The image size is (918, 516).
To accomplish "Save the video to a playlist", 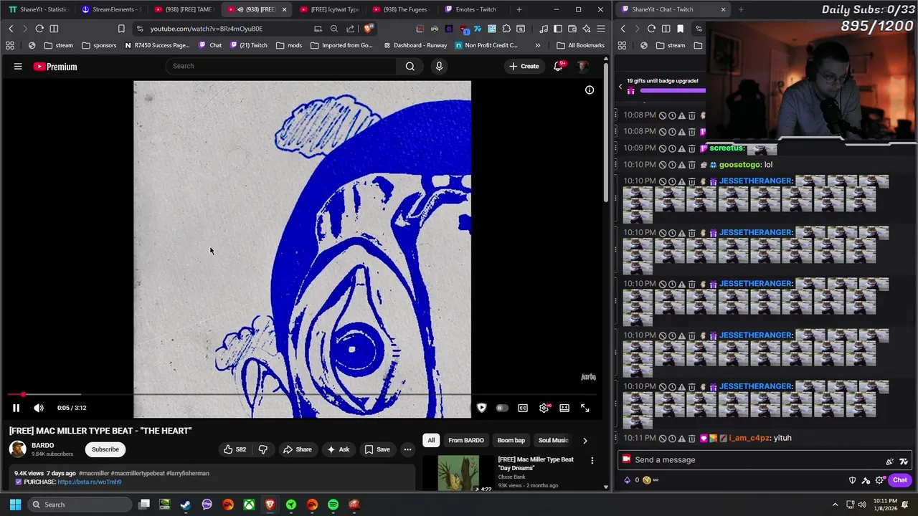I will coord(377,449).
